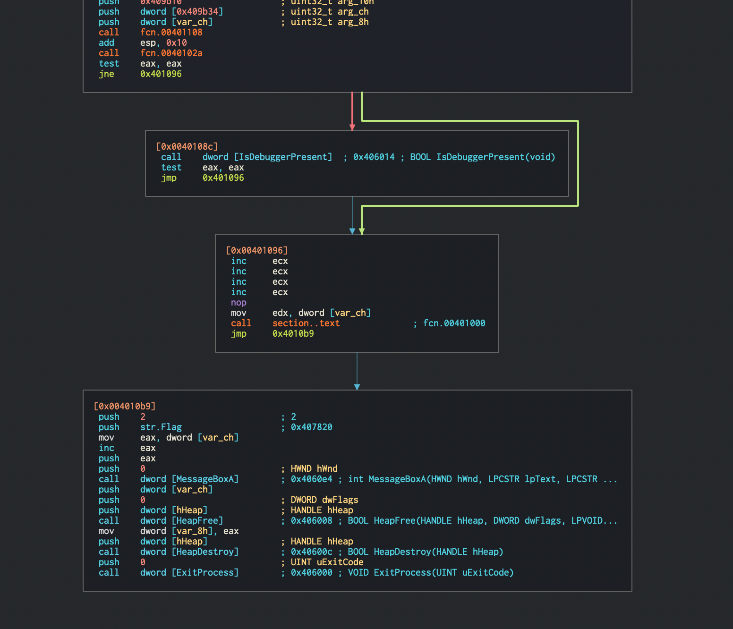Viewport: 733px width, 629px height.
Task: Follow the section..text call target
Action: tap(306, 323)
